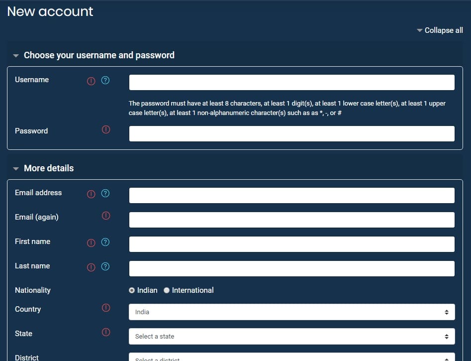Open the Country dropdown showing India
Screen dimensions: 471x361
291,312
